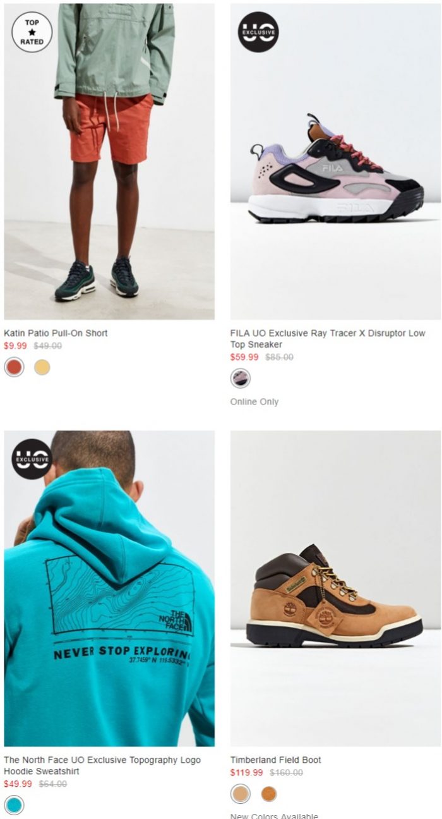This screenshot has height=819, width=442.
Task: Open Timberland Field Boot product link
Action: pos(275,760)
